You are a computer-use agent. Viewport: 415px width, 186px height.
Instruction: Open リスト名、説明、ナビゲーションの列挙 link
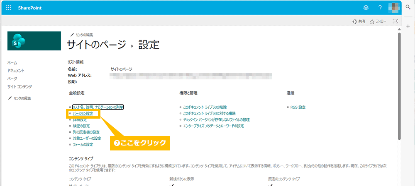(98, 107)
